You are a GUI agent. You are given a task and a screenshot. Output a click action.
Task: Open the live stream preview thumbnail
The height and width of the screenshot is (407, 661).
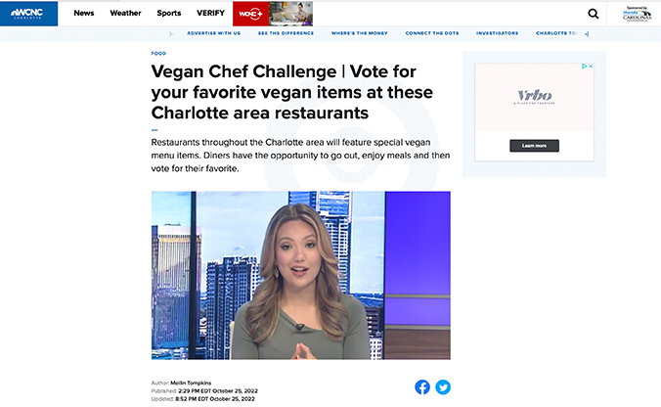tap(290, 14)
